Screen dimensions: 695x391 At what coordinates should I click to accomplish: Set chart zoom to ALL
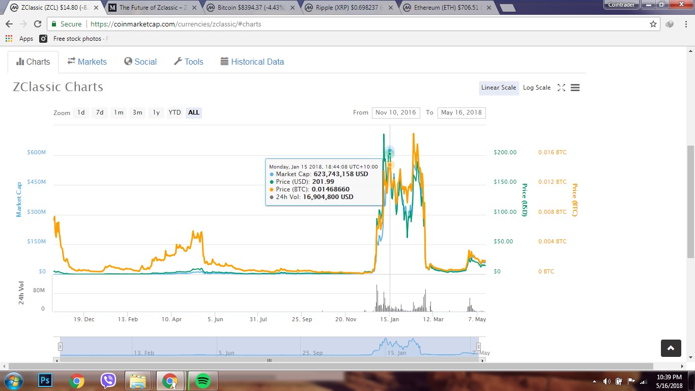pyautogui.click(x=194, y=113)
